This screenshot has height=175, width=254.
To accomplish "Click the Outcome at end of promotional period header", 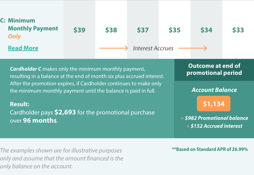I will coord(214,69).
